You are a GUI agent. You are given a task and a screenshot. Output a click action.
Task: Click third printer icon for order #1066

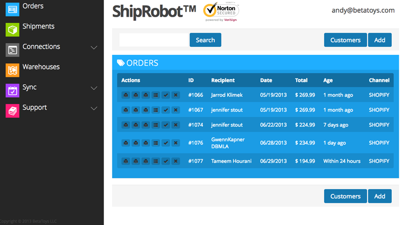(x=146, y=95)
